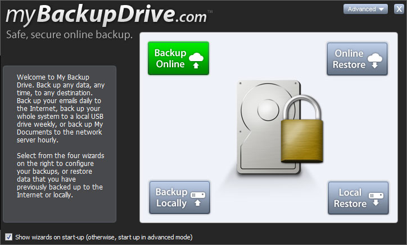Click the 'Safe, secure online backup.' tagline
Screen dimensions: 407x245
(69, 35)
